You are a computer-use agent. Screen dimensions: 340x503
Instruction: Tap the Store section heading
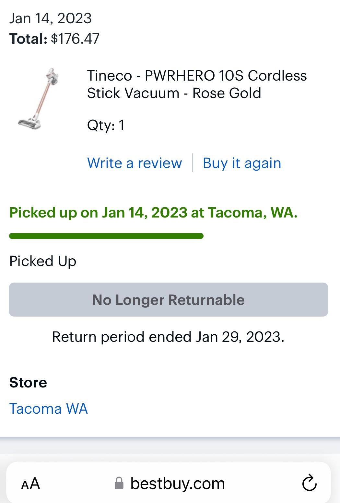[28, 382]
